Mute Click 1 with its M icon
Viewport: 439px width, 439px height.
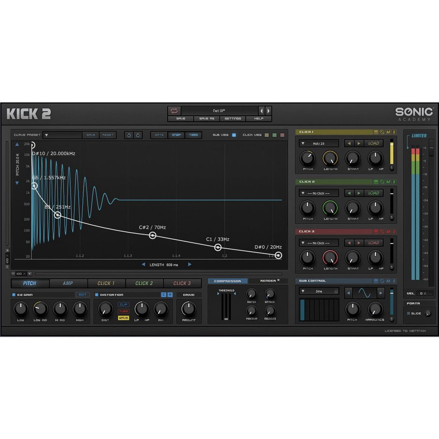pos(388,132)
